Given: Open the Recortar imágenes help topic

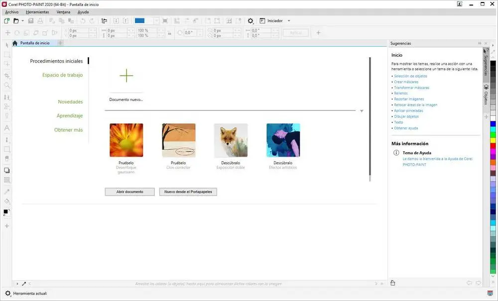Looking at the screenshot, I should point(409,99).
